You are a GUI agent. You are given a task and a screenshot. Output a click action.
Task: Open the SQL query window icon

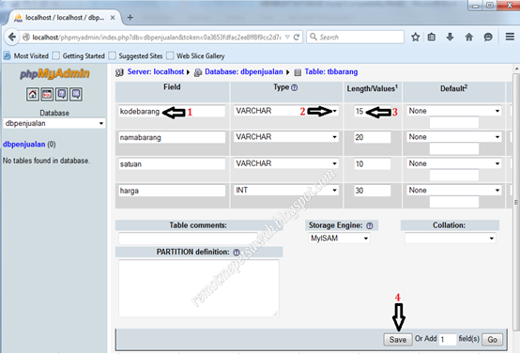pyautogui.click(x=47, y=95)
